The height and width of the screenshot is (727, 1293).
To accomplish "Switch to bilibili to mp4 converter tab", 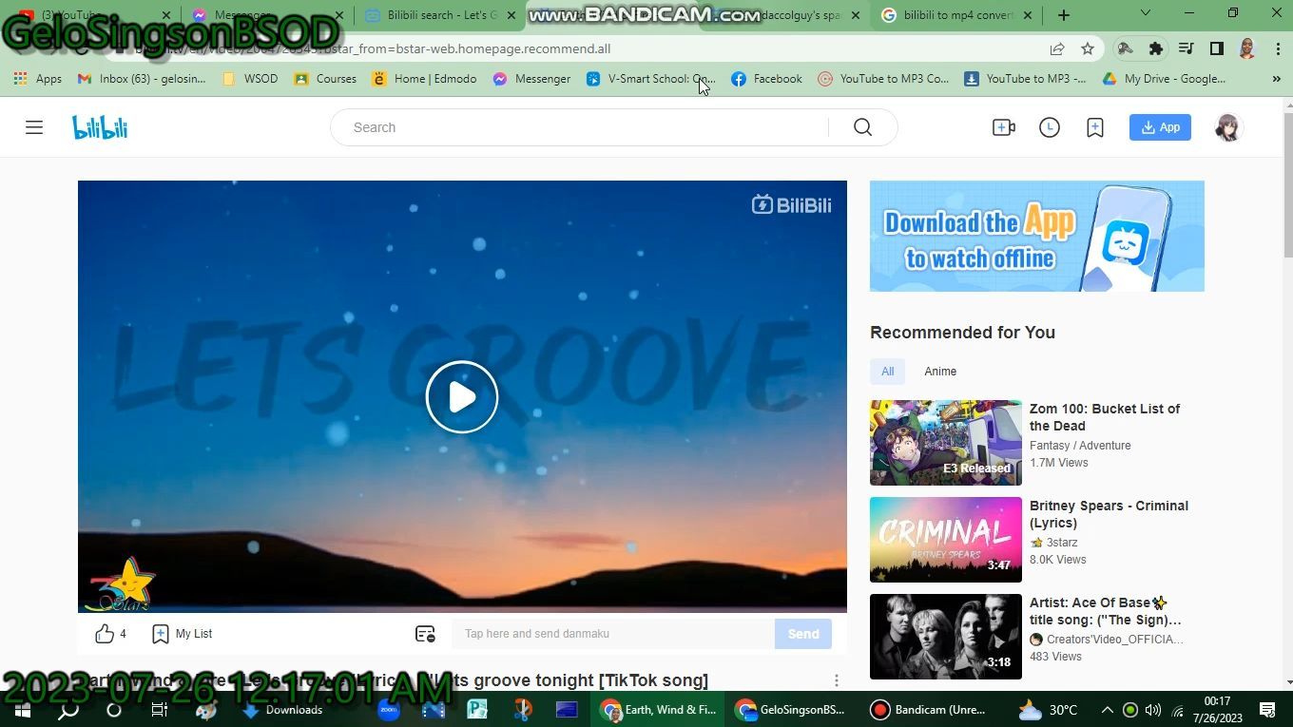I will coord(955,15).
